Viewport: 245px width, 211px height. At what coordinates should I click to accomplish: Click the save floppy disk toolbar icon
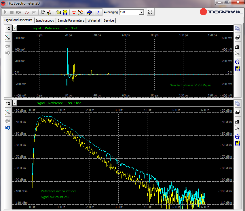click(65, 12)
